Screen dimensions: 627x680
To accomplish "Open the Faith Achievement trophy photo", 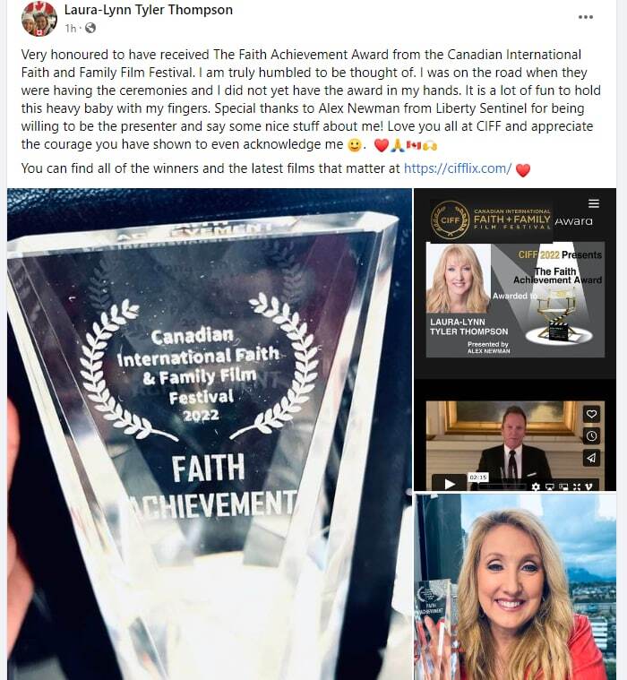I will click(x=210, y=434).
